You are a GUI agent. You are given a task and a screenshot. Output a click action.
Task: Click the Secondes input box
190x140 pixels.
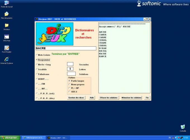70,64
